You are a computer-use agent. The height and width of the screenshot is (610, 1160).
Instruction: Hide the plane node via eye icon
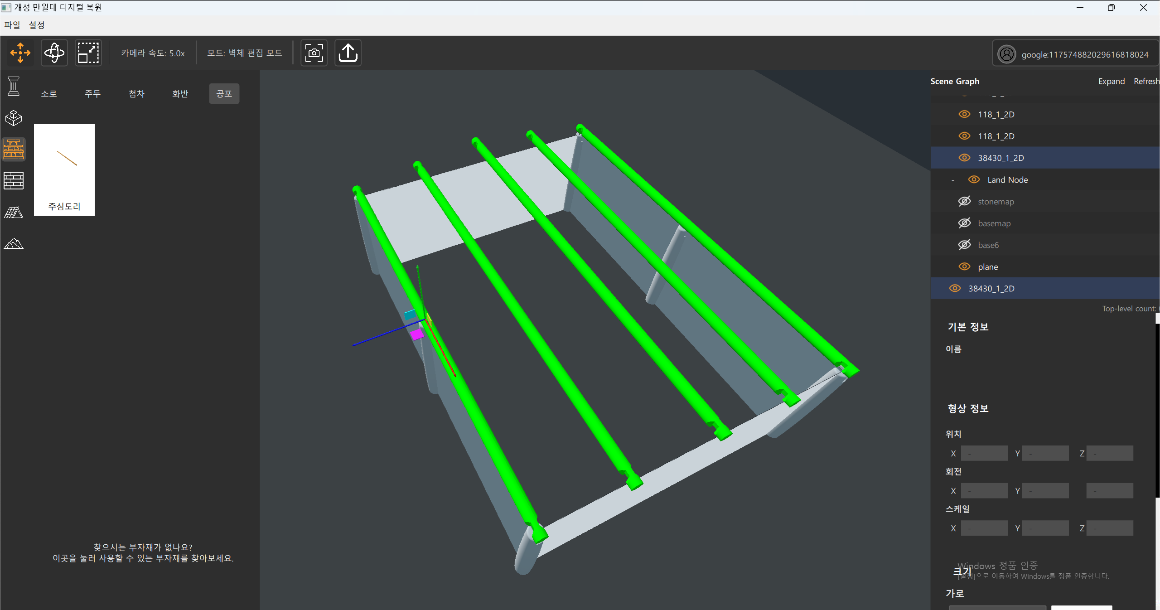pyautogui.click(x=964, y=266)
